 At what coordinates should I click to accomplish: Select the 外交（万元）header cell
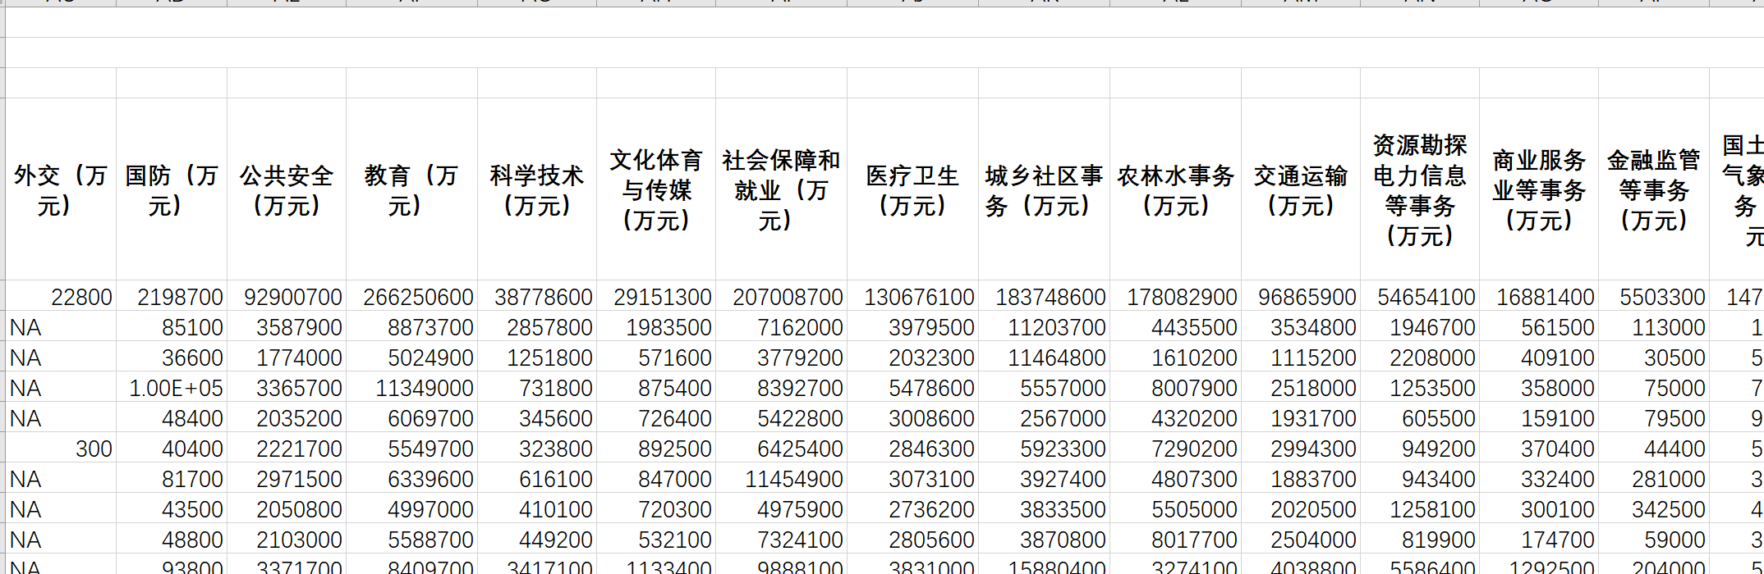point(61,189)
